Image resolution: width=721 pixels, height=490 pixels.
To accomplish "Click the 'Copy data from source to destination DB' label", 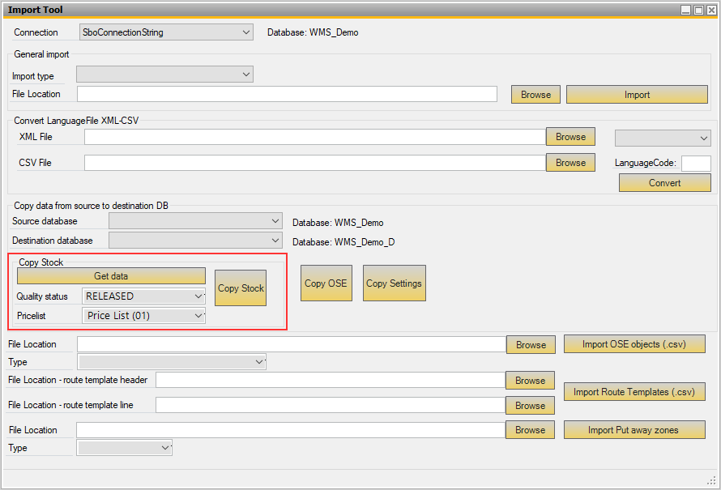I will point(91,206).
